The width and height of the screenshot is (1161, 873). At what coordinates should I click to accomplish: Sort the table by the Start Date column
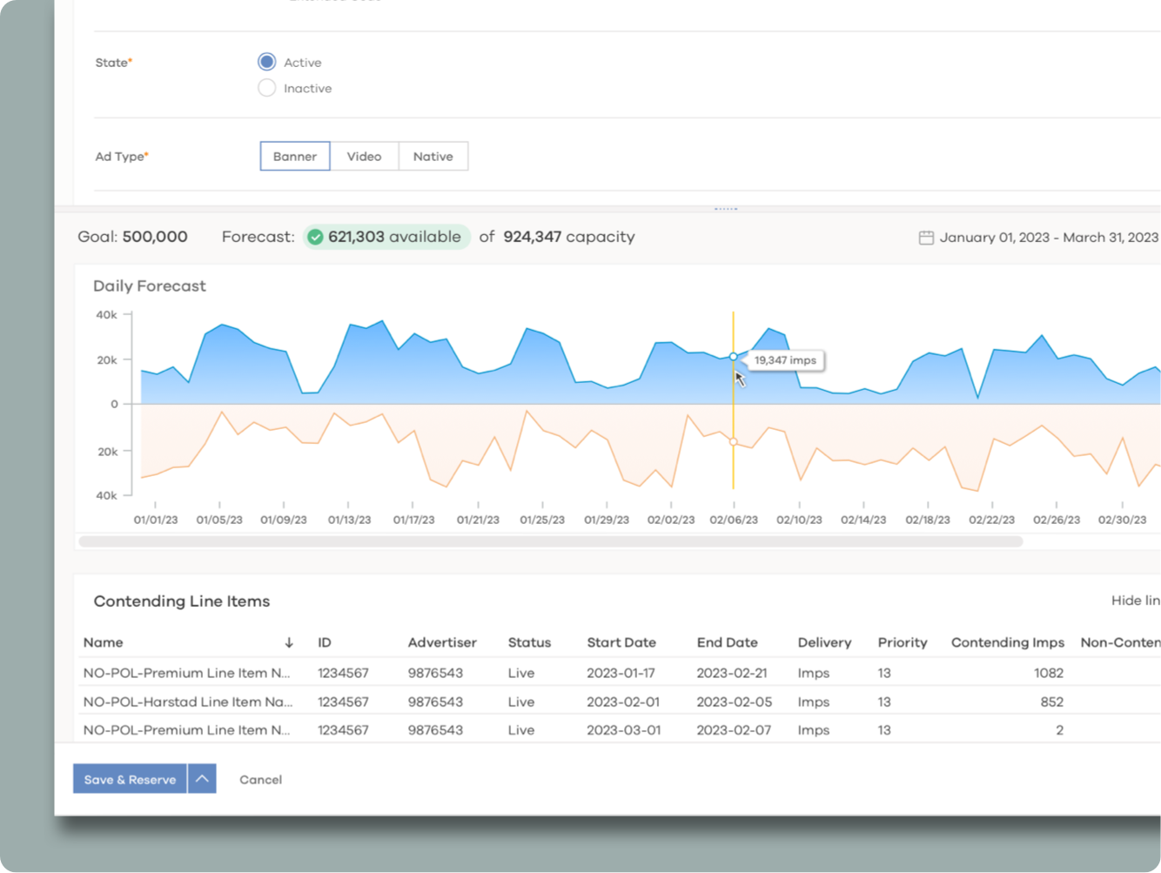coord(621,642)
